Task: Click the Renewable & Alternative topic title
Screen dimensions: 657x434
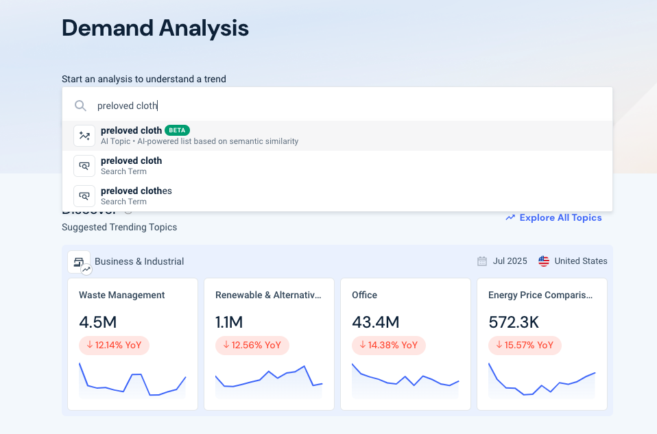Action: tap(267, 296)
